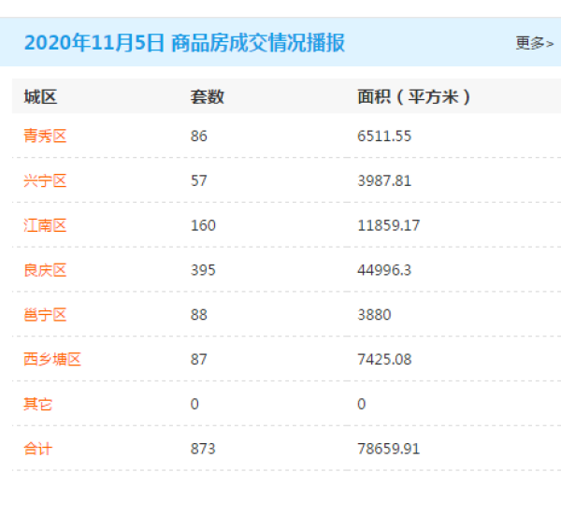Select the total units value 873
Image resolution: width=561 pixels, height=530 pixels.
click(203, 450)
